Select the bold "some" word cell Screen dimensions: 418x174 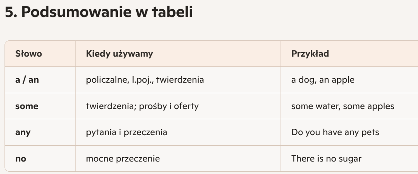tap(27, 106)
